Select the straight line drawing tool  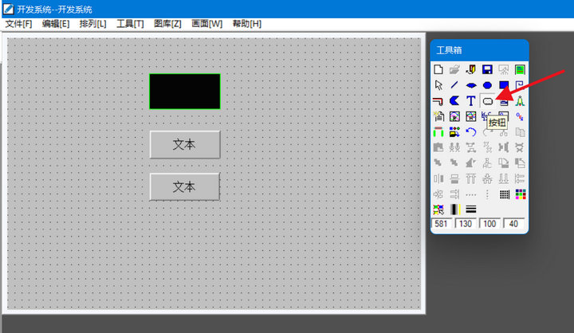tap(454, 85)
